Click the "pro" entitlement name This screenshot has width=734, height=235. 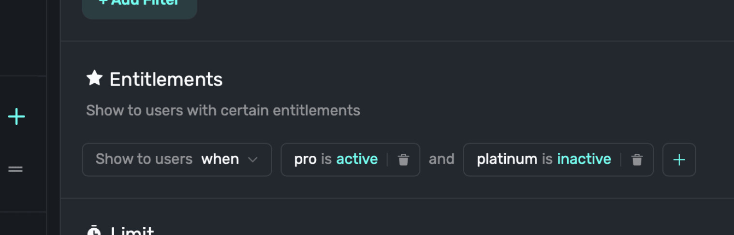click(x=305, y=160)
